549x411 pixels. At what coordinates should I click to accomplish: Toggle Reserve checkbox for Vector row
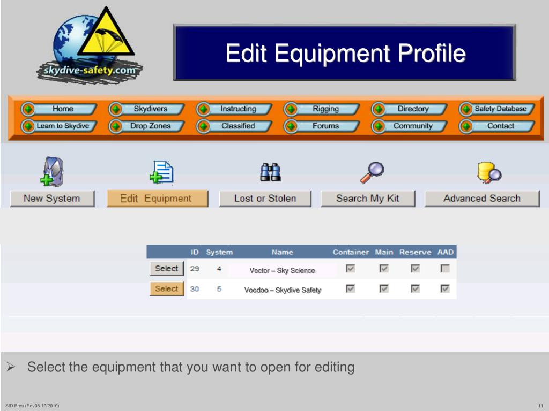coord(416,269)
